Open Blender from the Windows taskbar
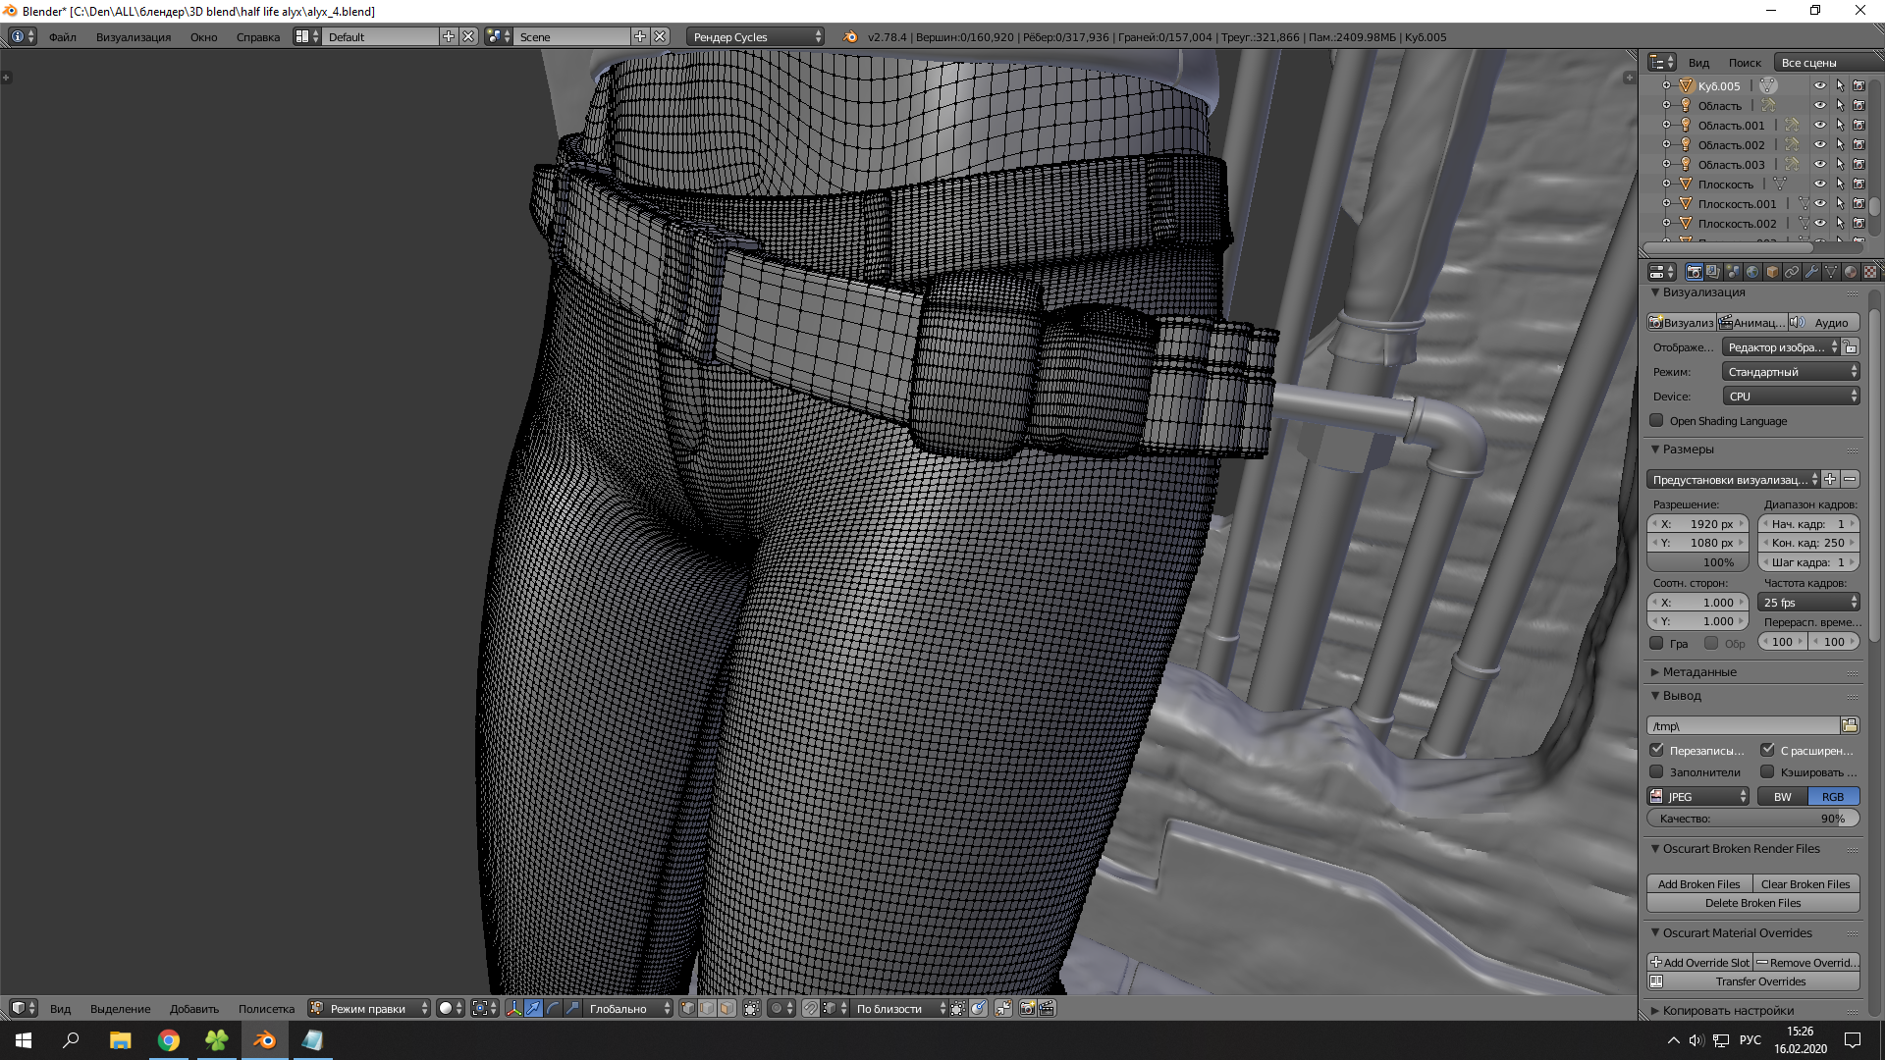This screenshot has width=1885, height=1060. point(264,1040)
